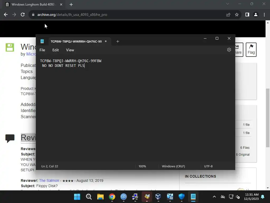Open Chrome three-dot menu
This screenshot has height=203, width=270.
pyautogui.click(x=264, y=15)
